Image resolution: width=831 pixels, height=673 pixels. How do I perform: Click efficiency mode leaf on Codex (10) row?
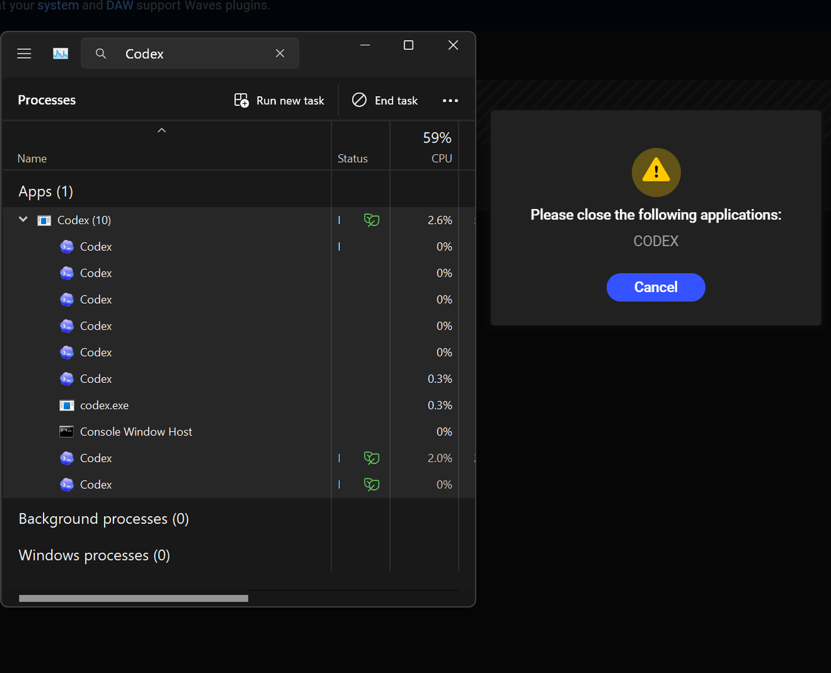(x=371, y=221)
